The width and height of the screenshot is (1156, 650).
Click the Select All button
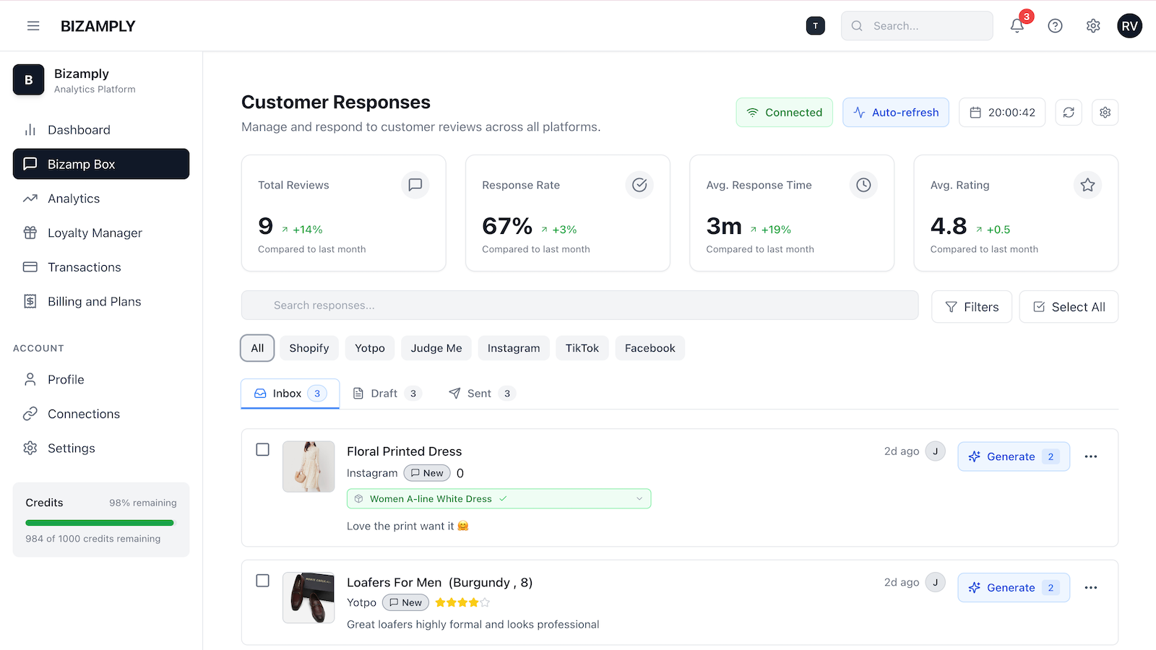coord(1069,306)
